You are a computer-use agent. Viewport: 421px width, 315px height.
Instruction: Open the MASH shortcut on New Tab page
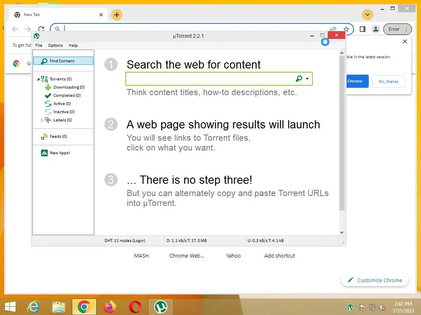[x=141, y=256]
